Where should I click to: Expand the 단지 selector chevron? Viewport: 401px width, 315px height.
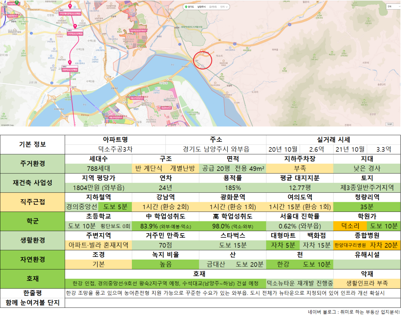227,7
